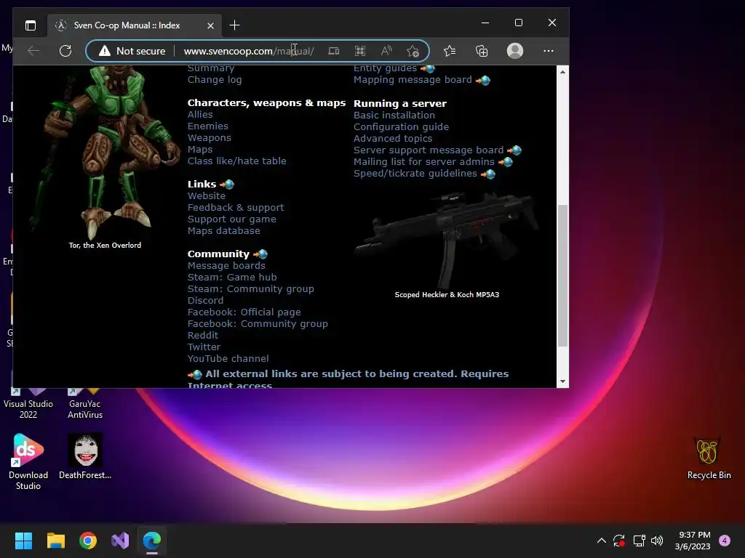Toggle the Read aloud icon
This screenshot has width=745, height=558.
point(386,51)
